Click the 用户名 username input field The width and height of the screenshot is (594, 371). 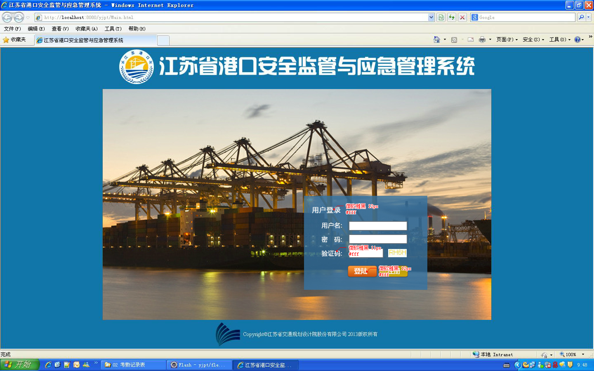pyautogui.click(x=378, y=226)
